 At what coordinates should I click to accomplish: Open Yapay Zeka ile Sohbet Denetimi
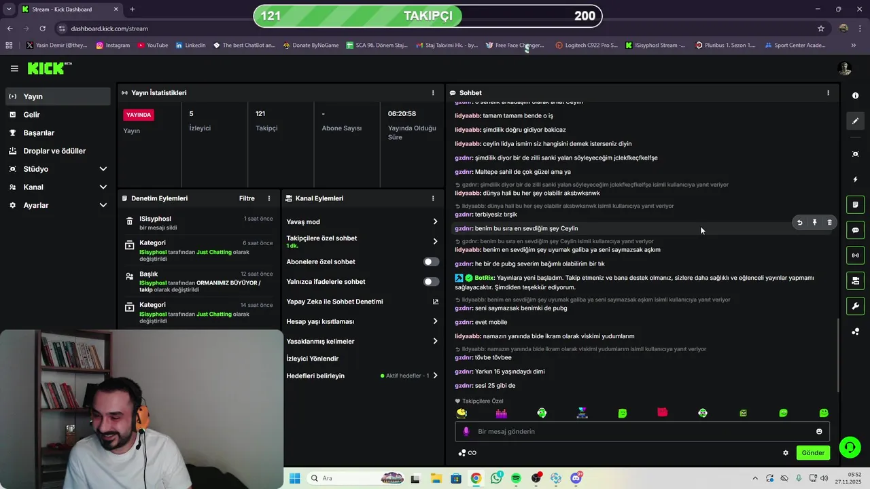(x=362, y=302)
